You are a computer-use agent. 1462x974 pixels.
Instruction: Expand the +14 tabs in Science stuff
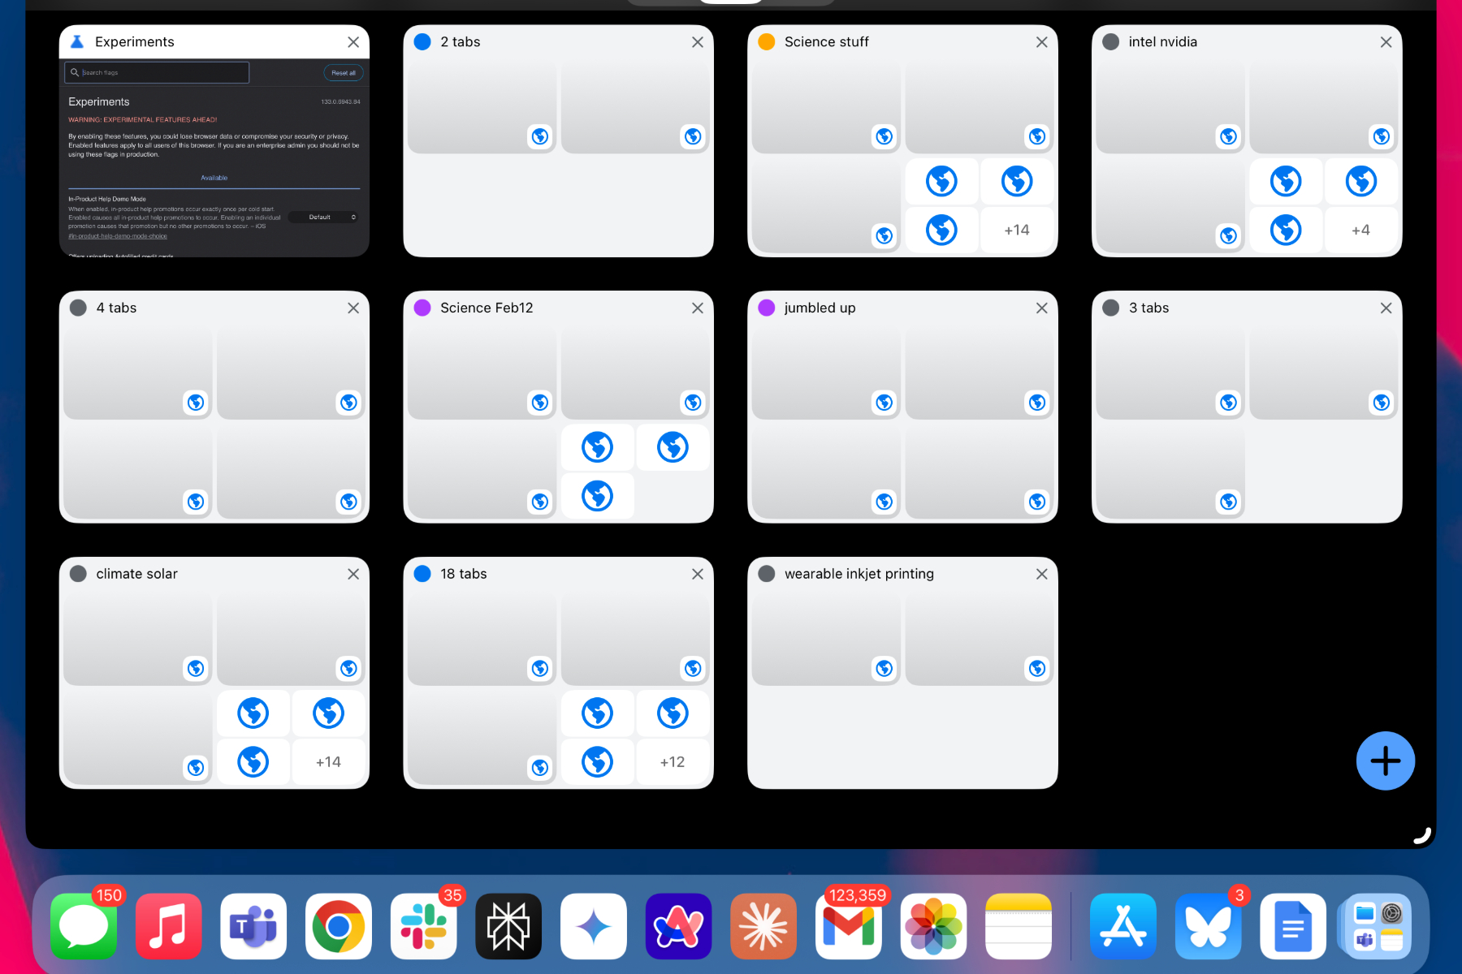coord(1016,231)
